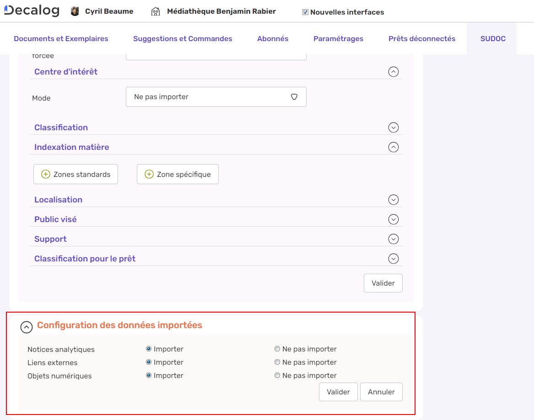Collapse Configuration des données importées panel

click(27, 326)
